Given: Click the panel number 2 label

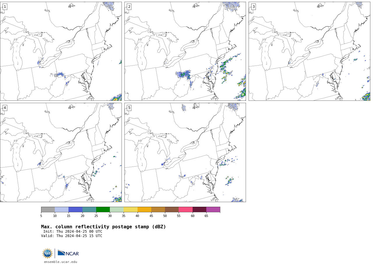Looking at the screenshot, I should (129, 7).
